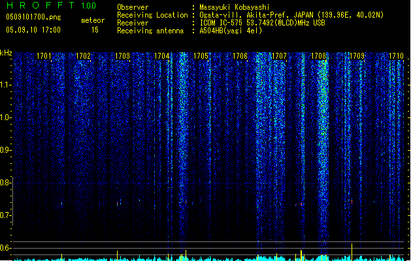The height and width of the screenshot is (261, 411).
Task: Click the 1710 time marker
Action: pyautogui.click(x=396, y=56)
